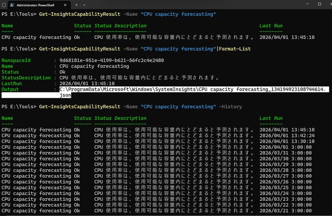Click history timestamp 2026/03/21 3:00:00
Image resolution: width=332 pixels, height=216 pixels.
285,210
